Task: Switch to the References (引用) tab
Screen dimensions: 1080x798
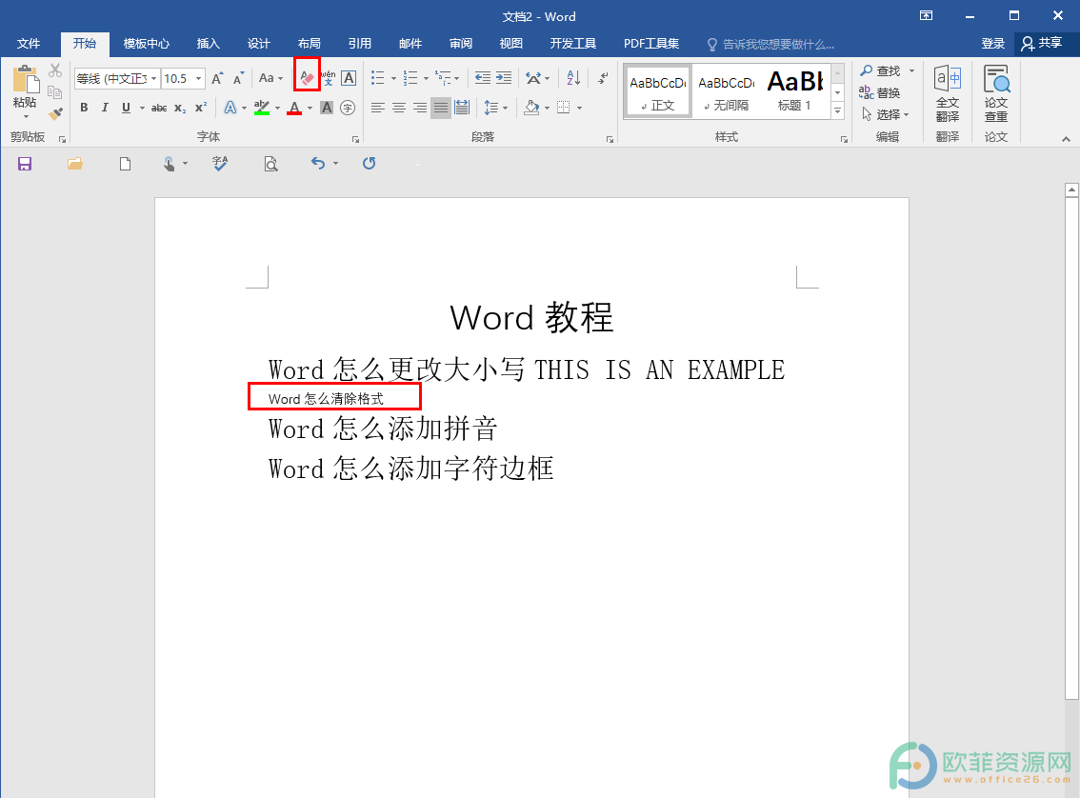Action: 360,44
